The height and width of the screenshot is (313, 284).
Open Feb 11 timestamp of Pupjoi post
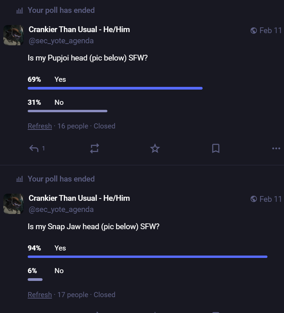pyautogui.click(x=270, y=31)
